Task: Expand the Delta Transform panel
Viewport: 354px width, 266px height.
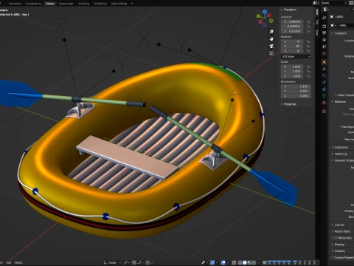Action: (344, 95)
